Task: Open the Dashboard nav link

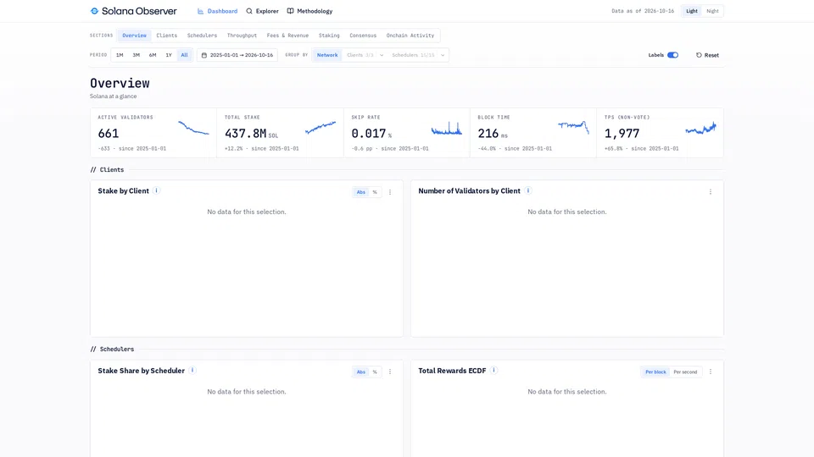Action: pos(217,11)
